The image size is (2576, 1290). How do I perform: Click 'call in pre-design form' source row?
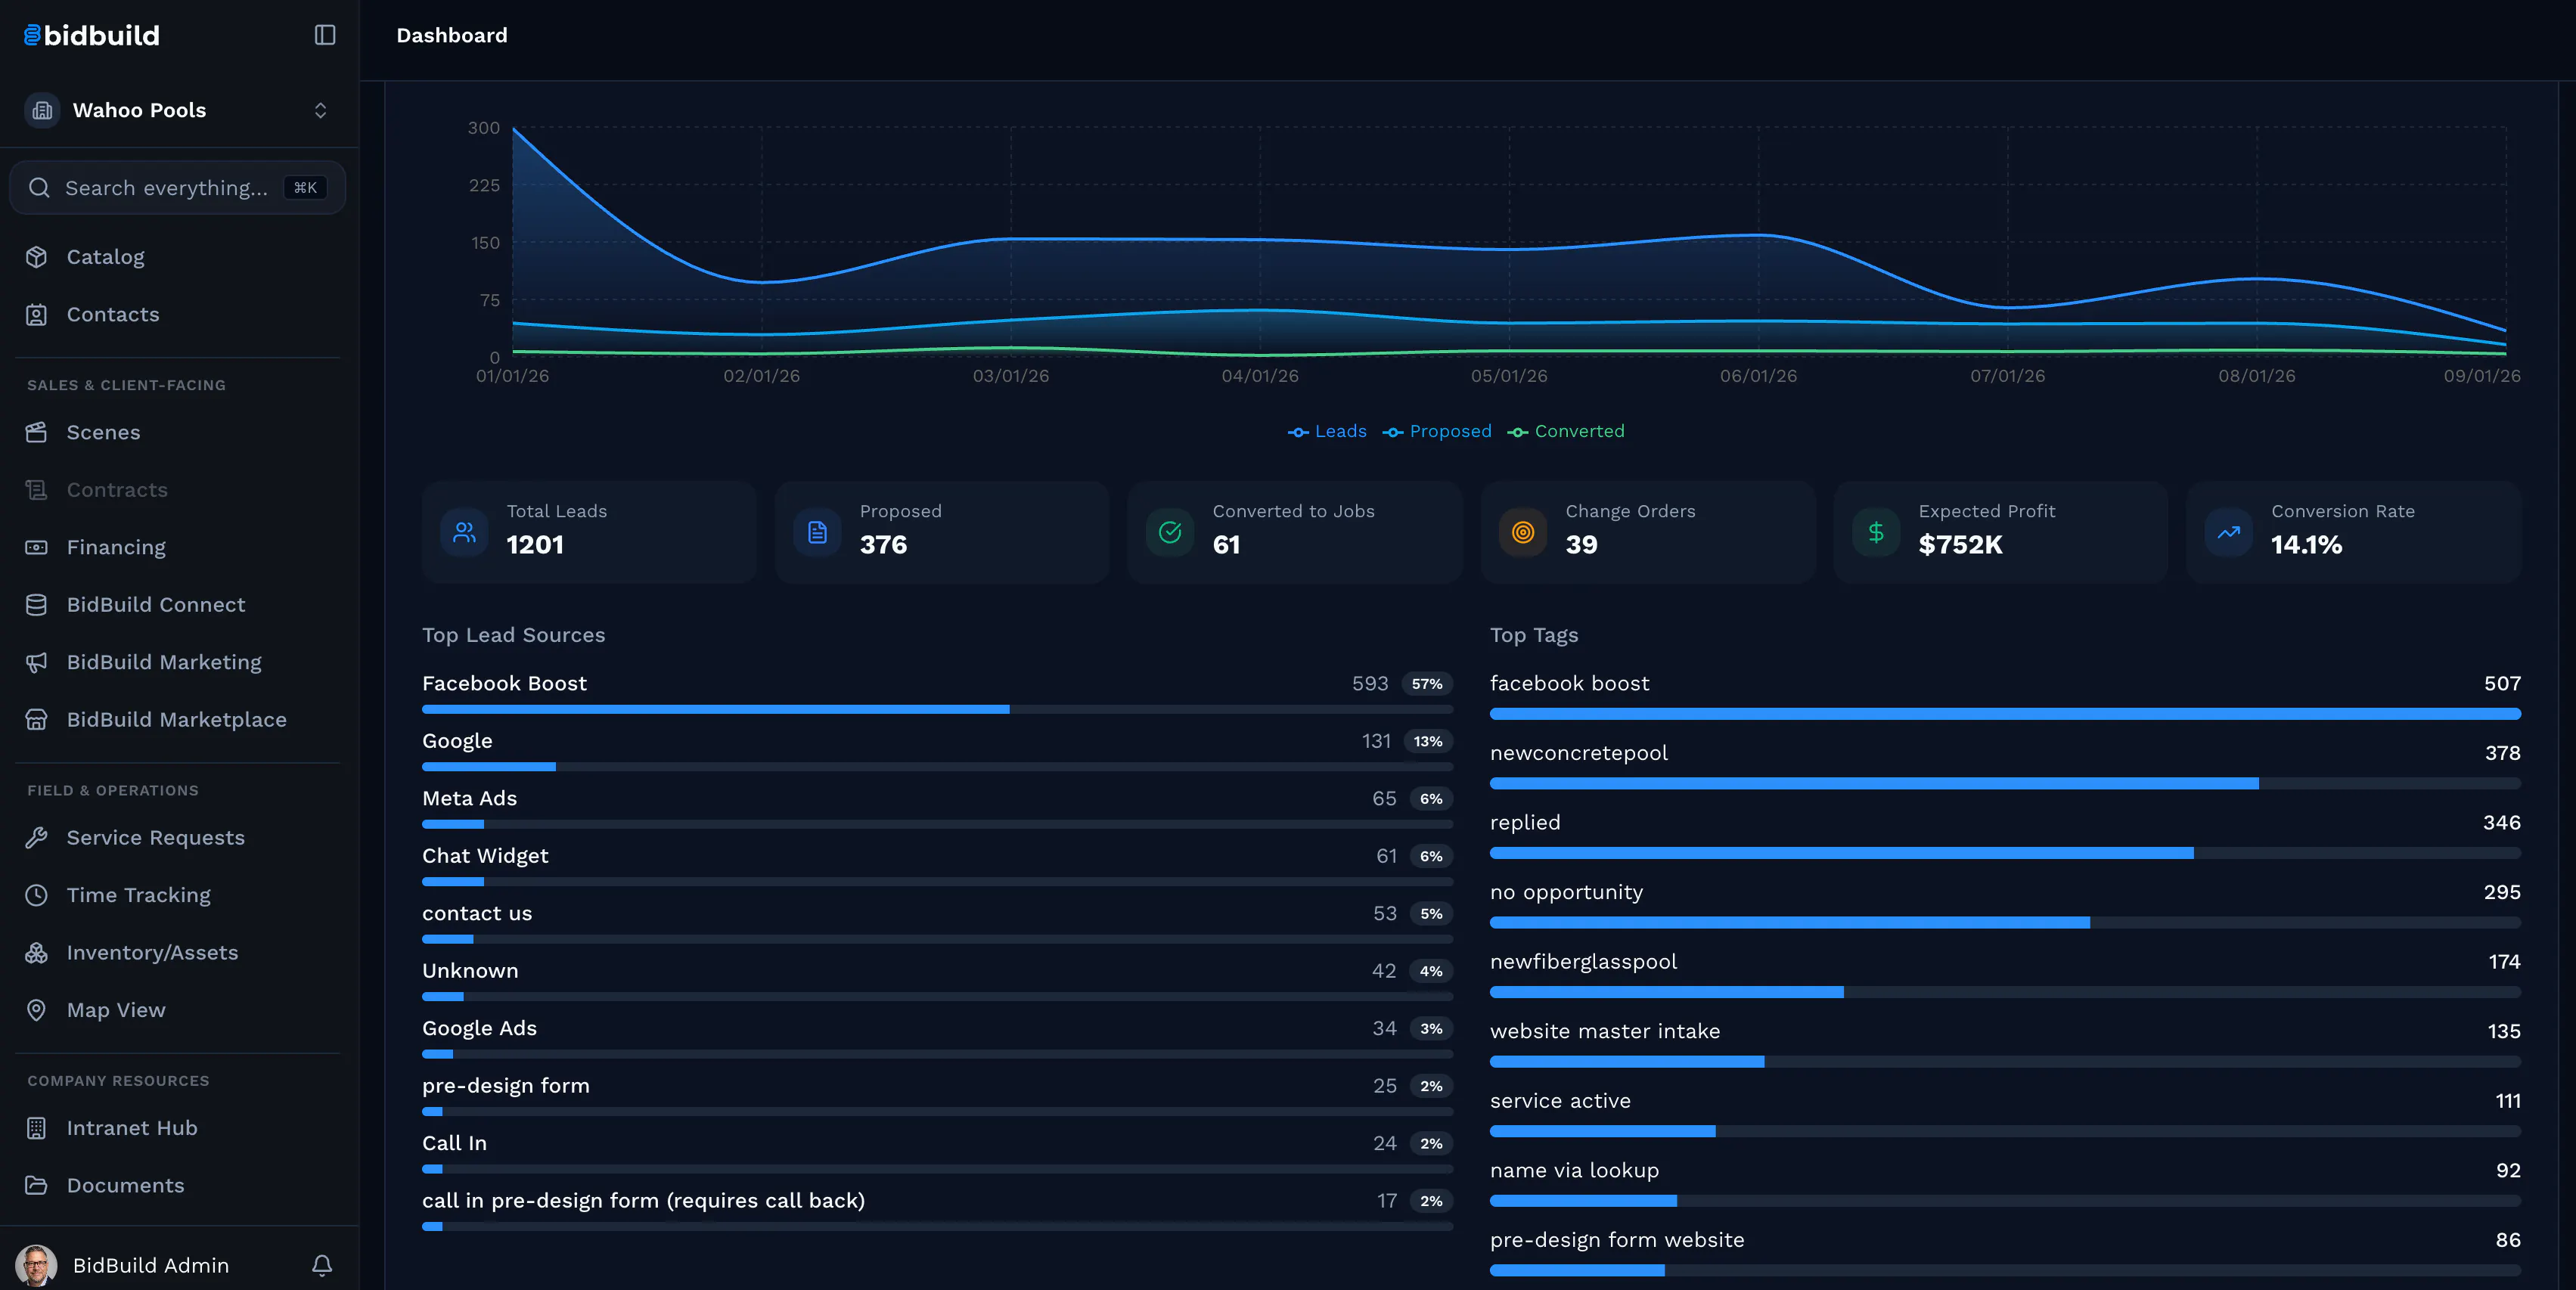pyautogui.click(x=937, y=1211)
